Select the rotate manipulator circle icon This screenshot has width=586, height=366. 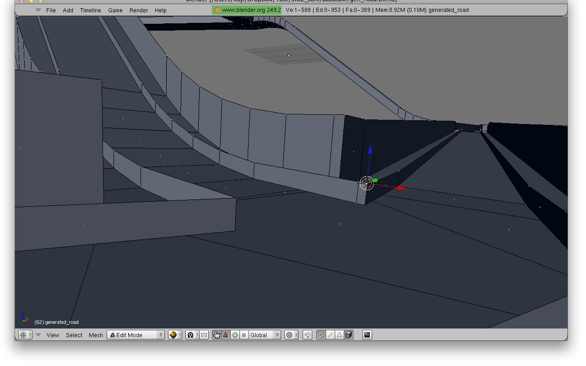click(x=235, y=335)
